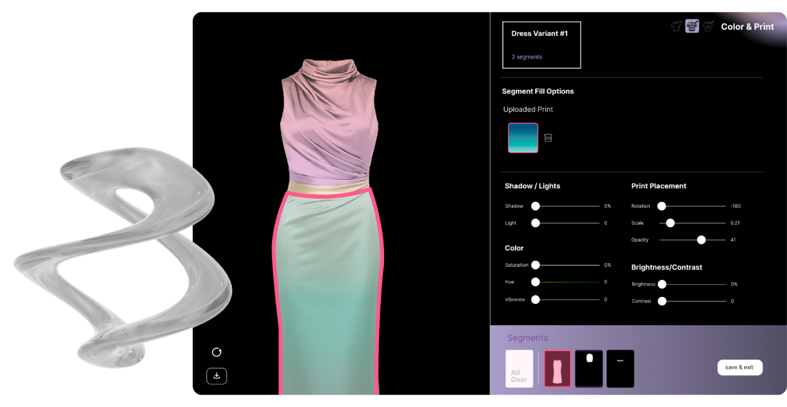Choose the All Over segment option
Viewport: 787px width, 407px height.
(x=519, y=369)
